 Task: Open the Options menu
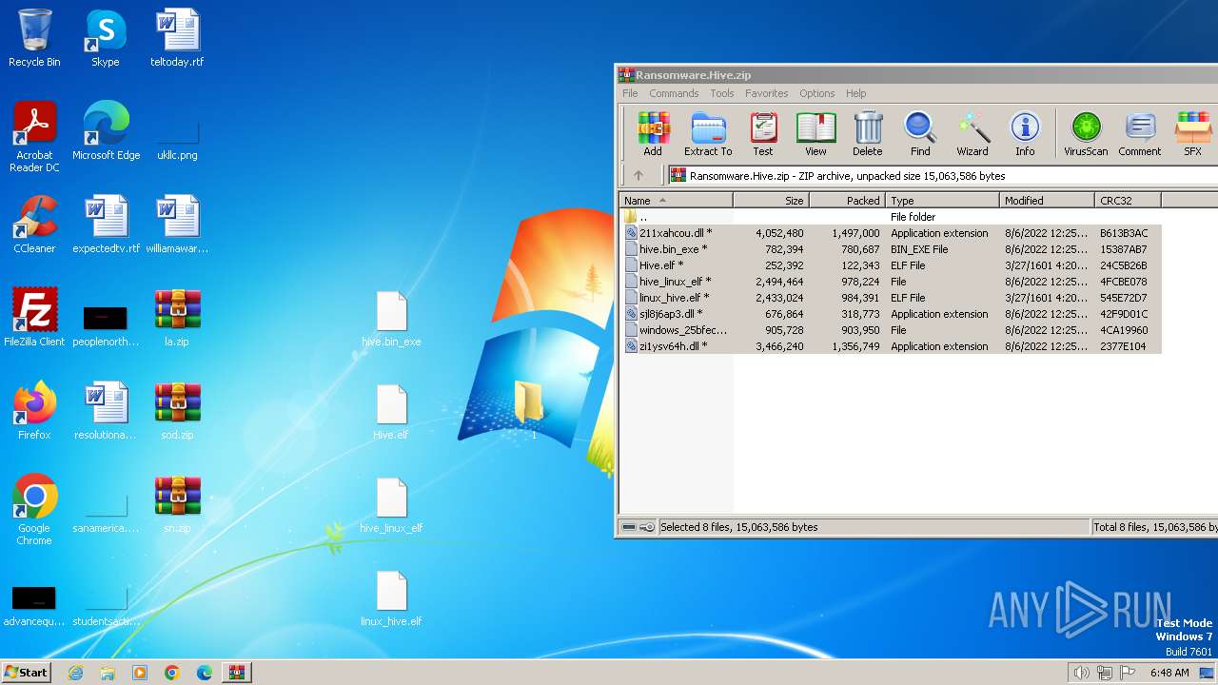tap(816, 93)
